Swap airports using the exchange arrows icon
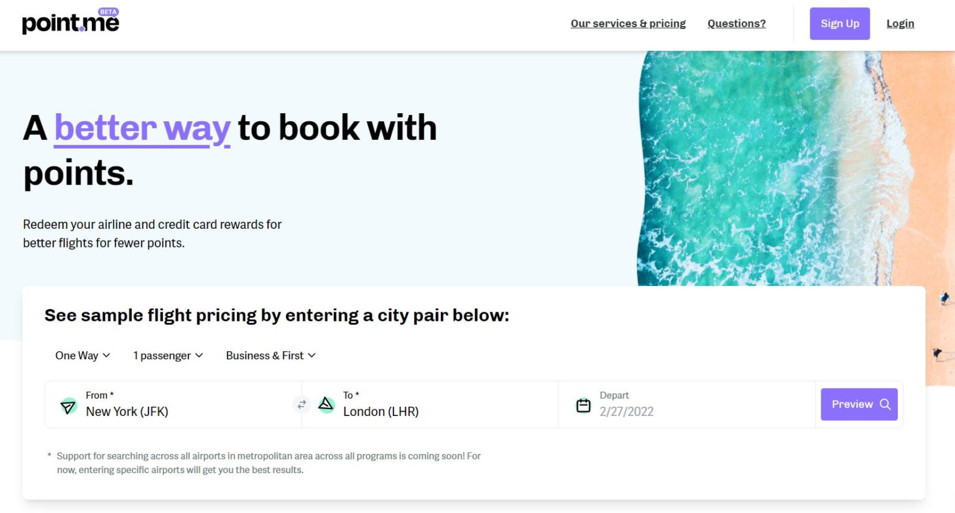The width and height of the screenshot is (955, 513). tap(302, 404)
